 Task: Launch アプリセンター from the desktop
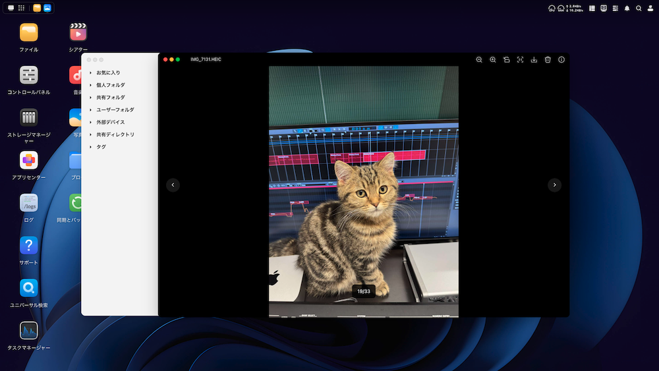(29, 160)
